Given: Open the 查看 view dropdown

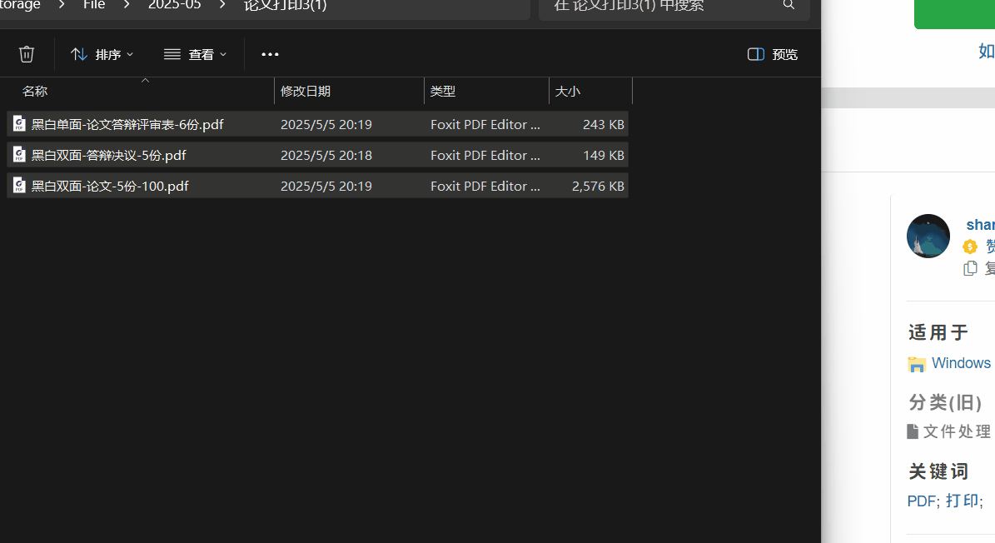Looking at the screenshot, I should click(x=195, y=54).
